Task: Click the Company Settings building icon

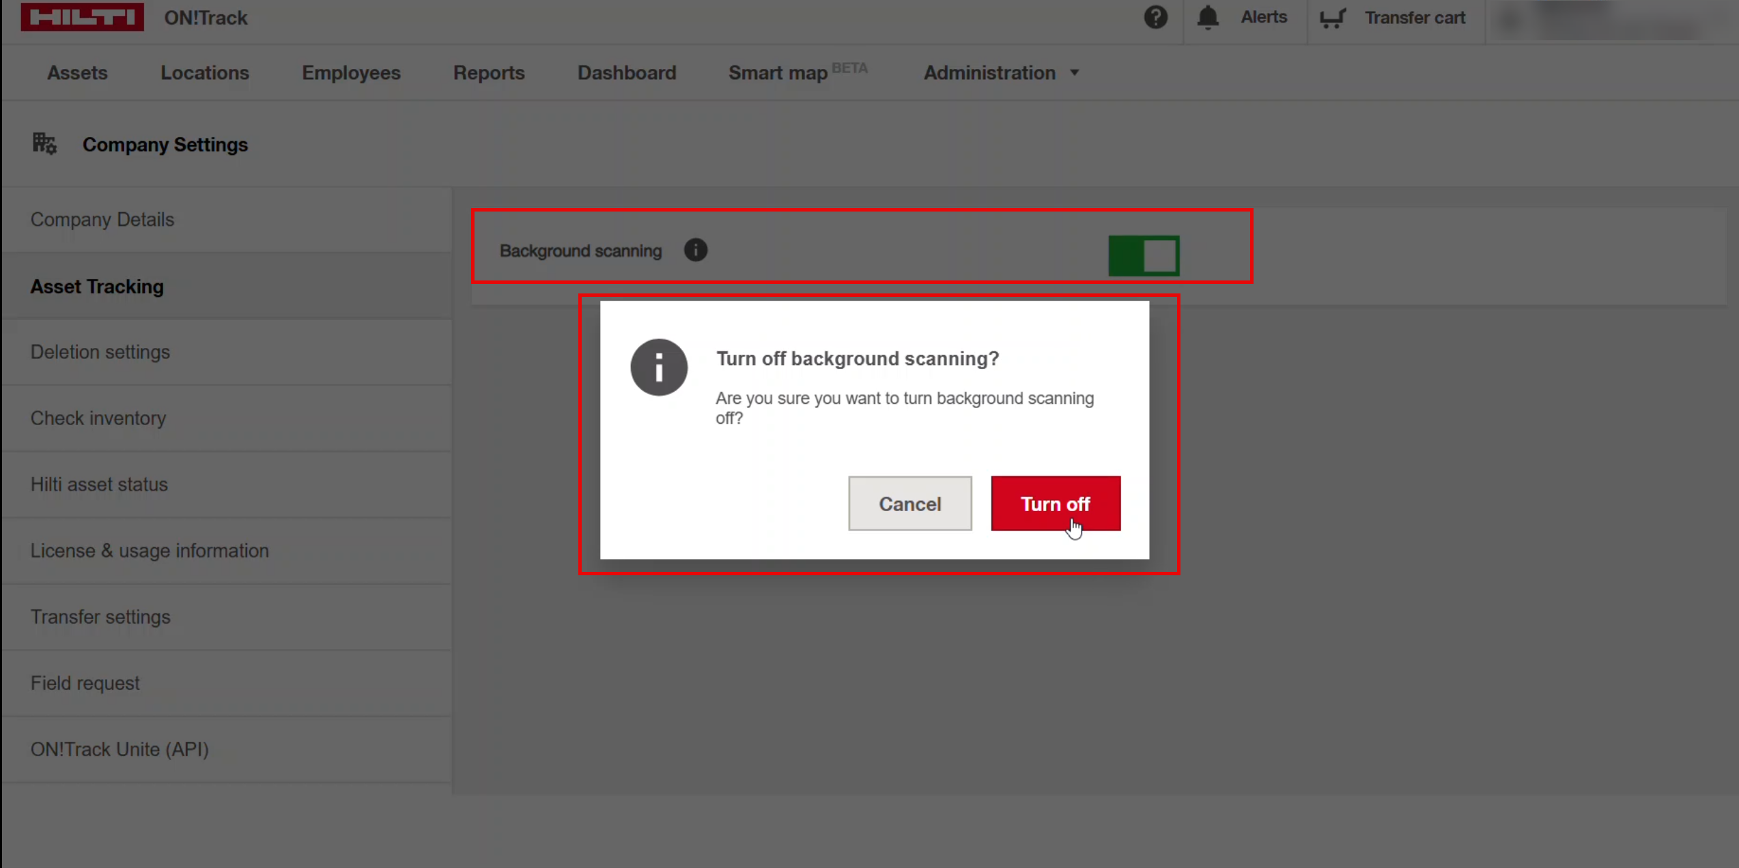Action: (44, 144)
